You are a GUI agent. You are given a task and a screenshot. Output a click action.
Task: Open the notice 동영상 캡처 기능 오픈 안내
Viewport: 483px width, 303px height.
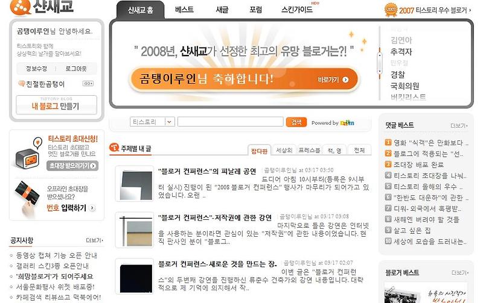[57, 255]
